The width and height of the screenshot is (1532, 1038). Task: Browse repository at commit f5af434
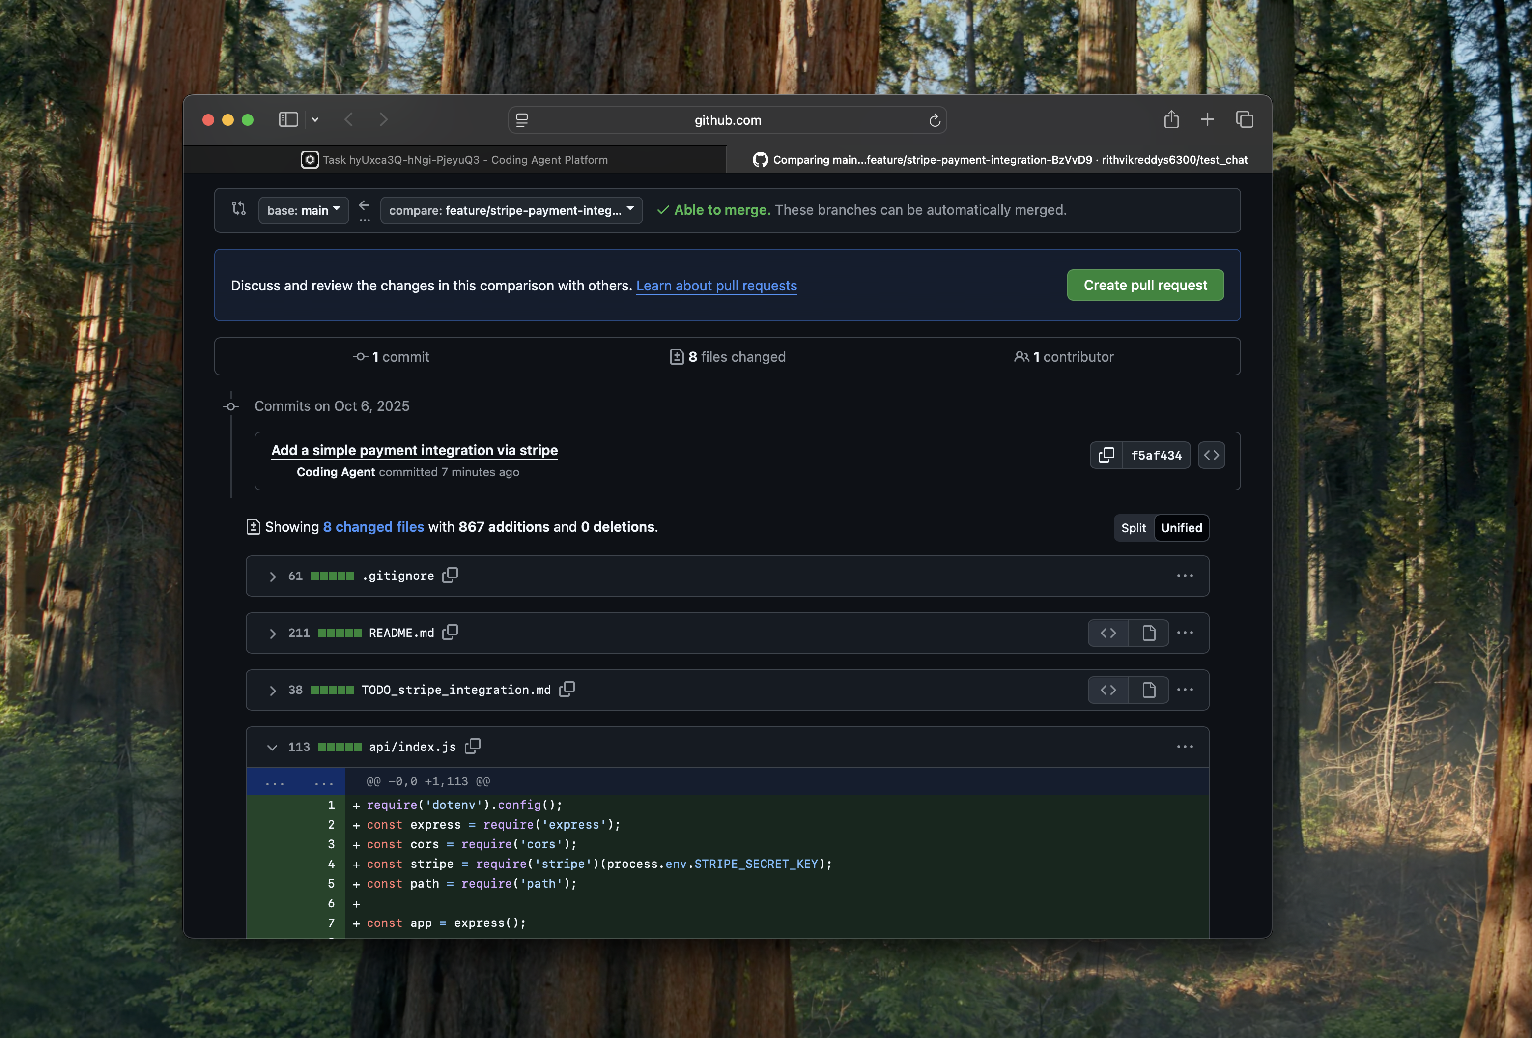1211,455
